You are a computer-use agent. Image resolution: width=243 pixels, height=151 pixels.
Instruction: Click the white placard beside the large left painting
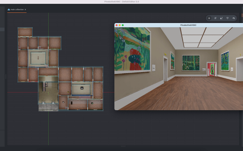(153, 68)
